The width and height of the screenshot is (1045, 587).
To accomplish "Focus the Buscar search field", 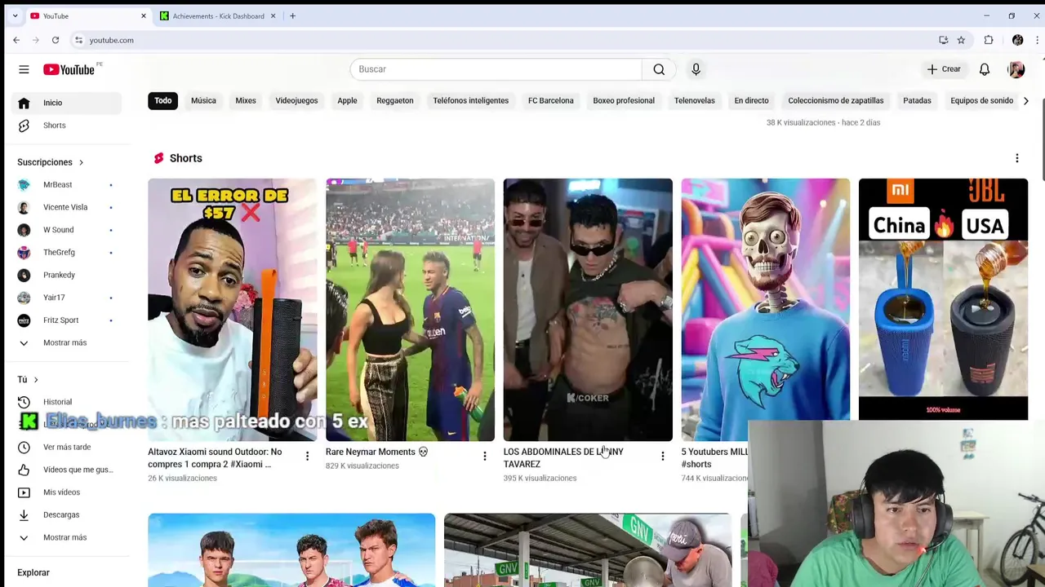I will (496, 69).
